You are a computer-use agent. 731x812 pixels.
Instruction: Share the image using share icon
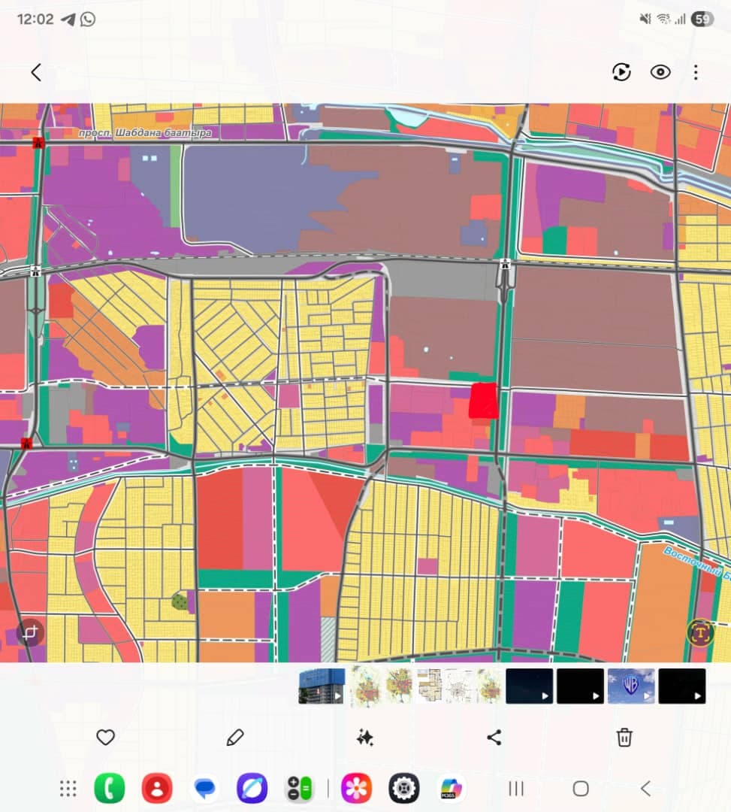coord(494,737)
